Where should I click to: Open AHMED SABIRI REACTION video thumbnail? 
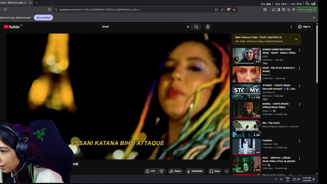247,56
